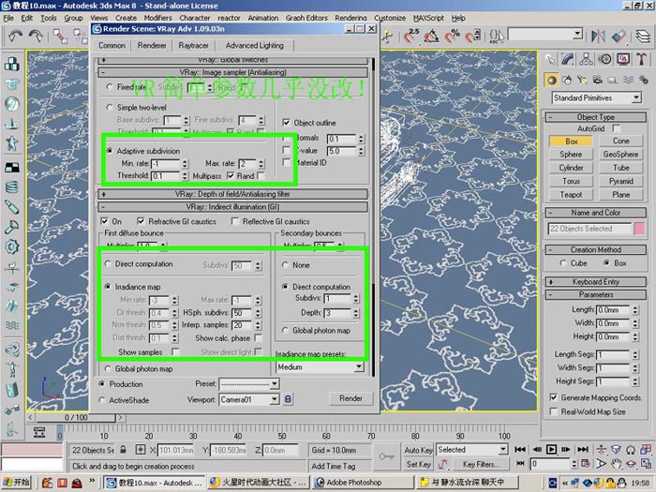Uncheck Object outline option

coord(286,123)
